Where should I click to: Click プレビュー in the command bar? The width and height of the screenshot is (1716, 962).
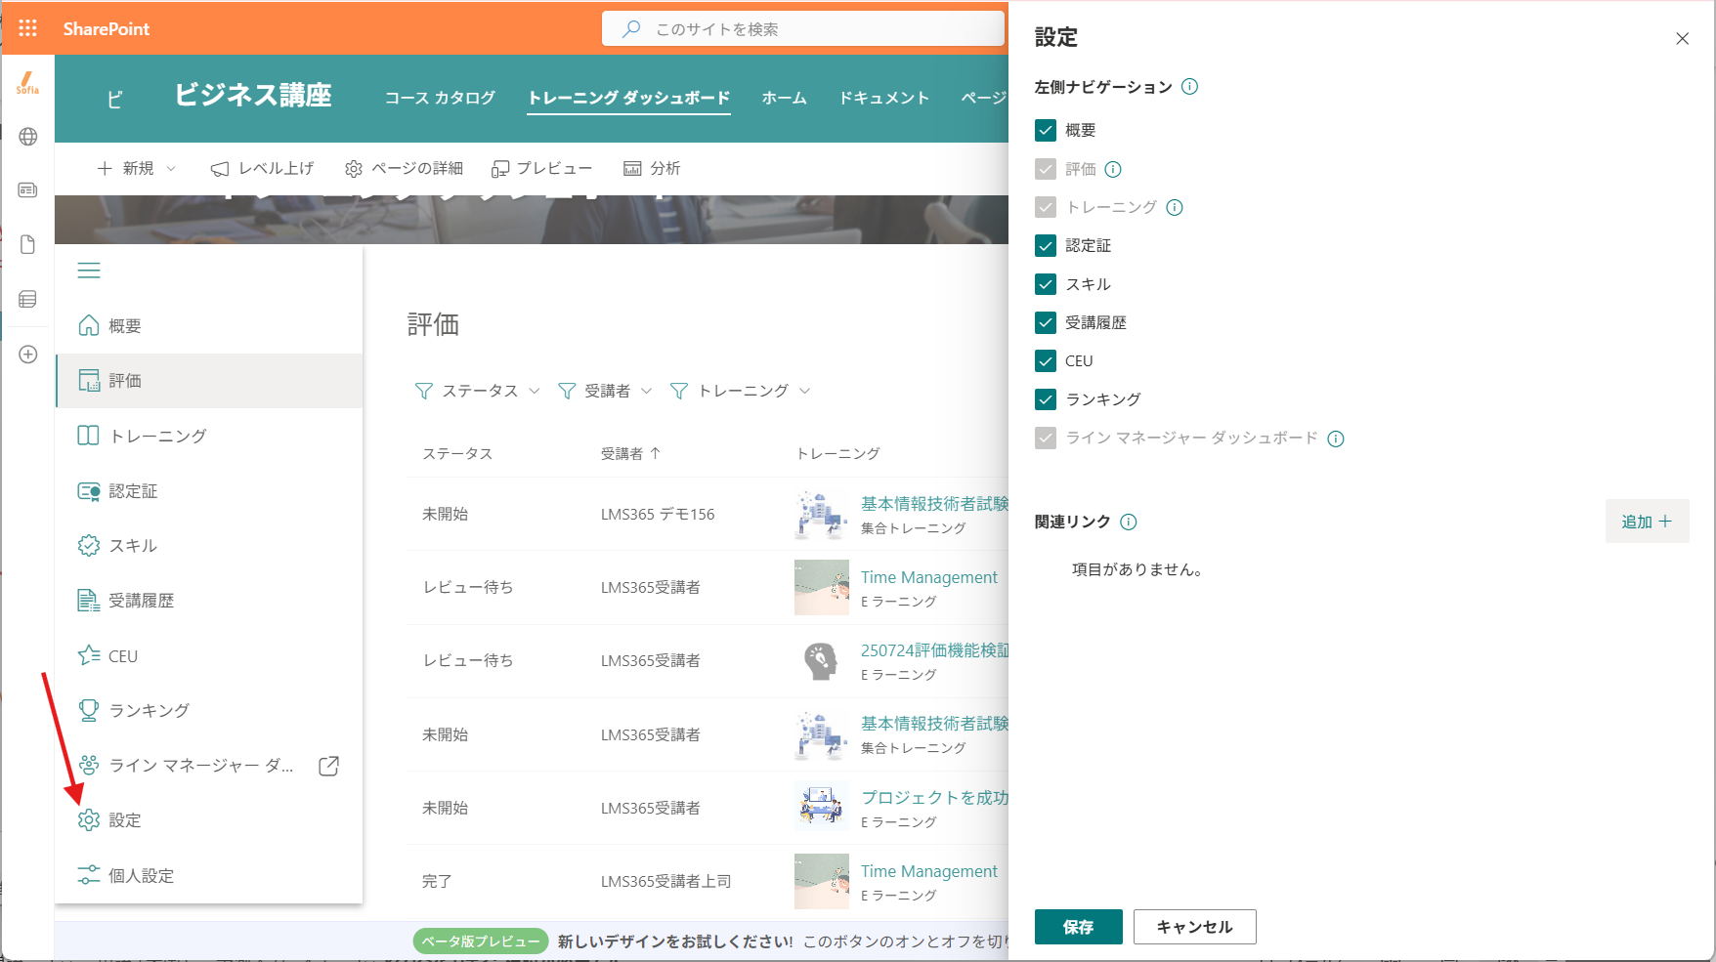pos(541,169)
